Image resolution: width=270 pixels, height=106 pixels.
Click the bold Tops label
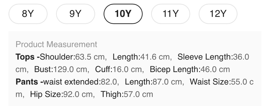(x=25, y=57)
